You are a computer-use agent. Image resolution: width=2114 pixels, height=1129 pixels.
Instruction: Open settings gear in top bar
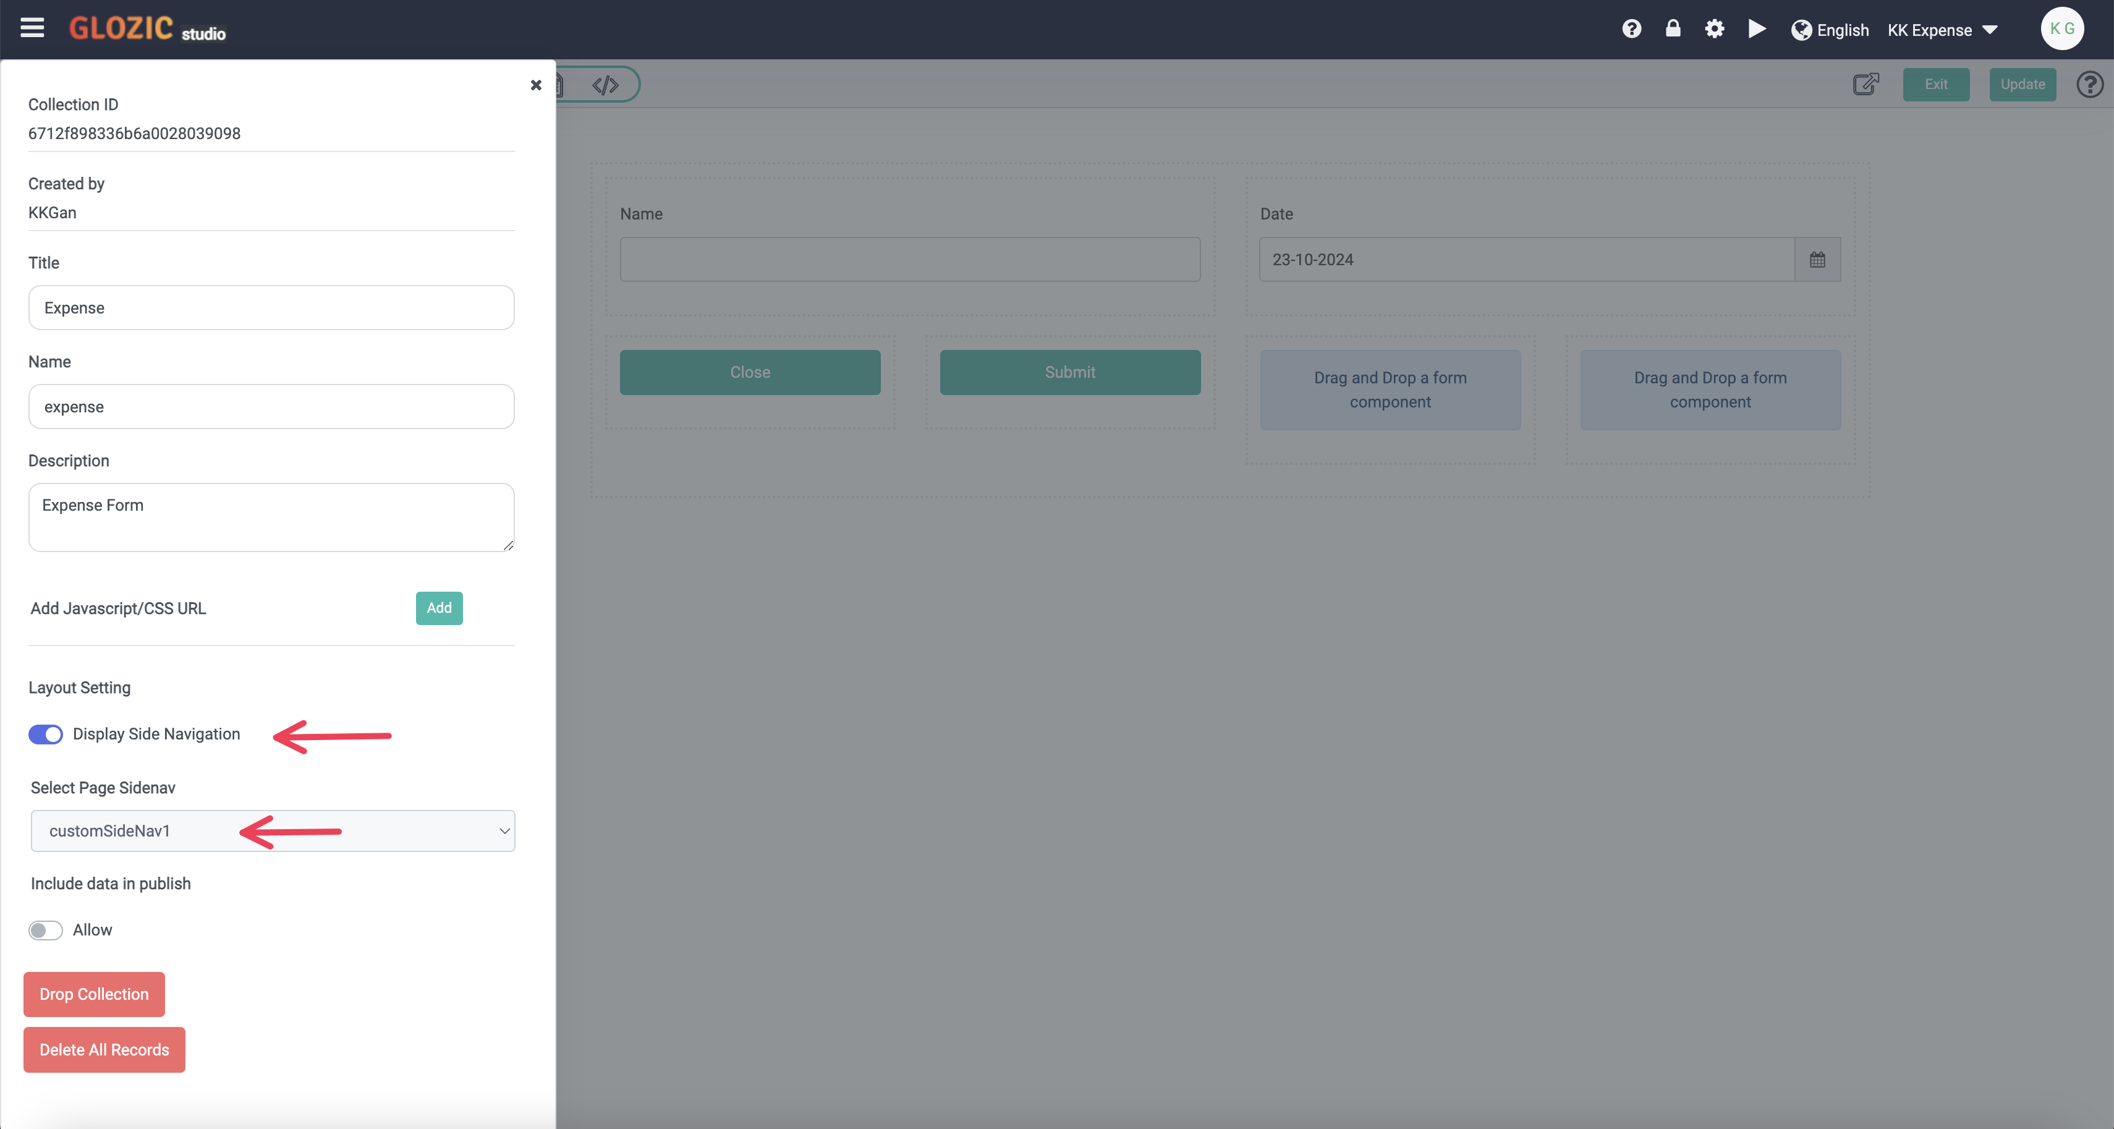coord(1714,28)
